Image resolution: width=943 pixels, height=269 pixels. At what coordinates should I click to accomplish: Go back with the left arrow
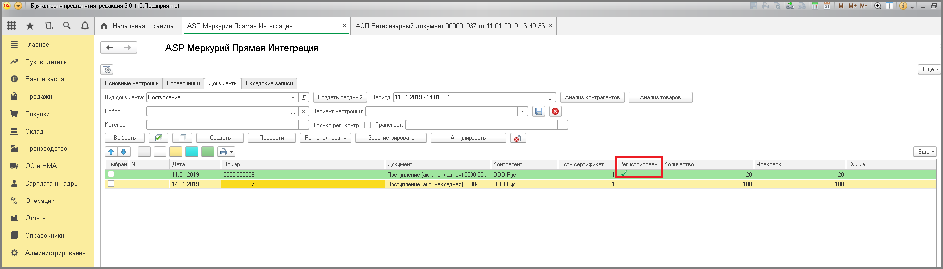[110, 47]
